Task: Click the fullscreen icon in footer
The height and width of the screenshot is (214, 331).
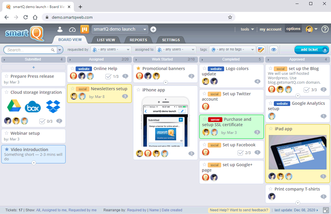Action: click(326, 210)
